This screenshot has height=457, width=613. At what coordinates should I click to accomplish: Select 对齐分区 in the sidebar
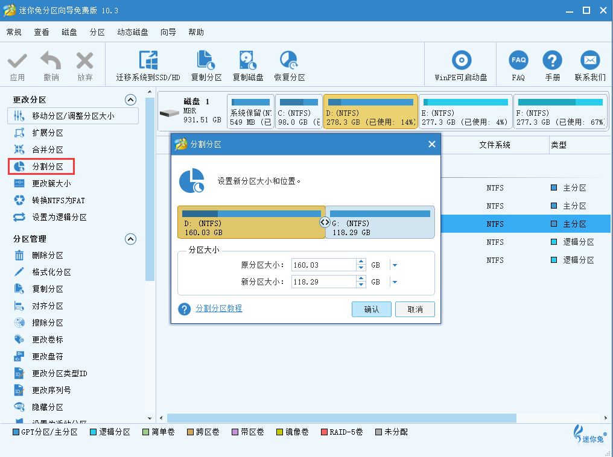[x=48, y=306]
